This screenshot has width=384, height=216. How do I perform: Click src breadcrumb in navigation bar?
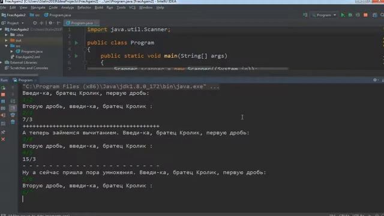click(x=35, y=15)
